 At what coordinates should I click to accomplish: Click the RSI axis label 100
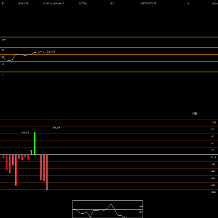3,40
